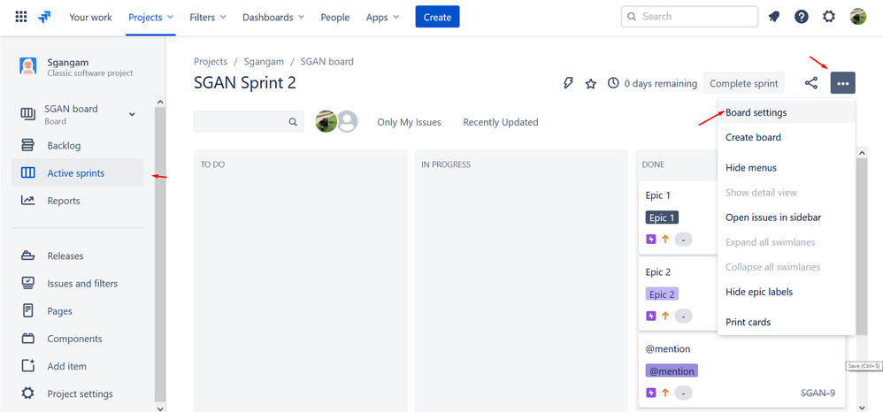Screen dimensions: 883x412
Task: Click the sidebar scroll down arrow
Action: pyautogui.click(x=160, y=408)
